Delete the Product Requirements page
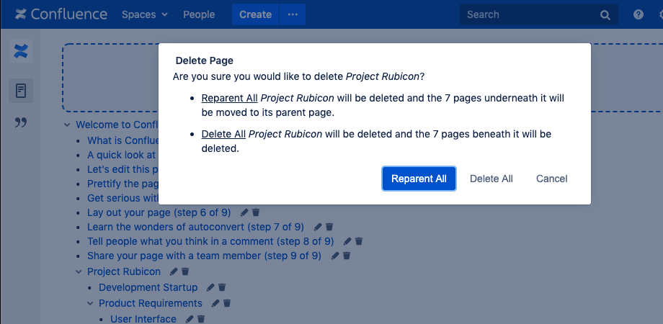 point(227,303)
